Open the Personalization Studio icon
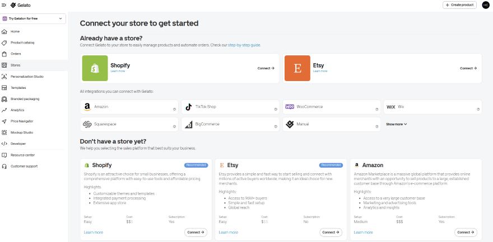The image size is (493, 242). (4, 77)
